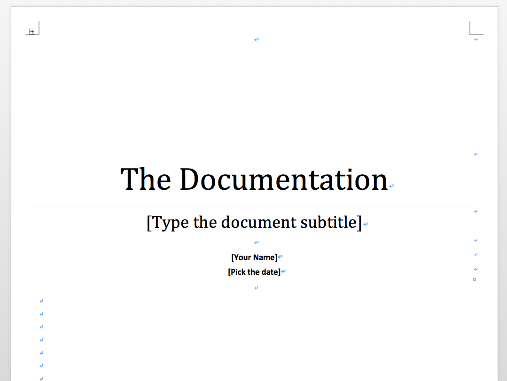Click first left-aligned paragraph mark below date

click(41, 301)
